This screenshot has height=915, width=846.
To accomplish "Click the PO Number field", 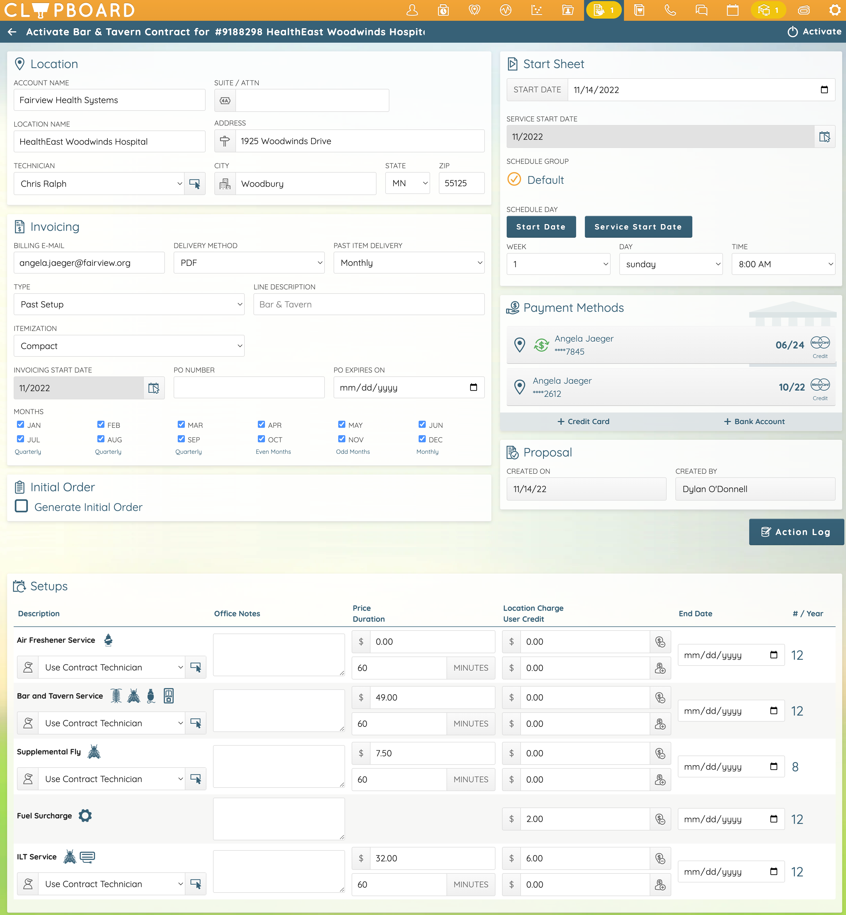I will click(x=249, y=387).
